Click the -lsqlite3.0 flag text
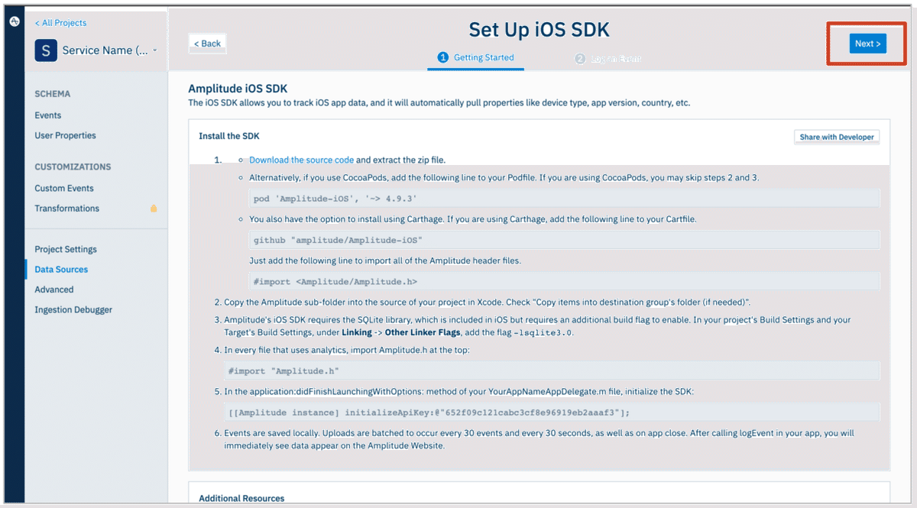 click(x=543, y=333)
